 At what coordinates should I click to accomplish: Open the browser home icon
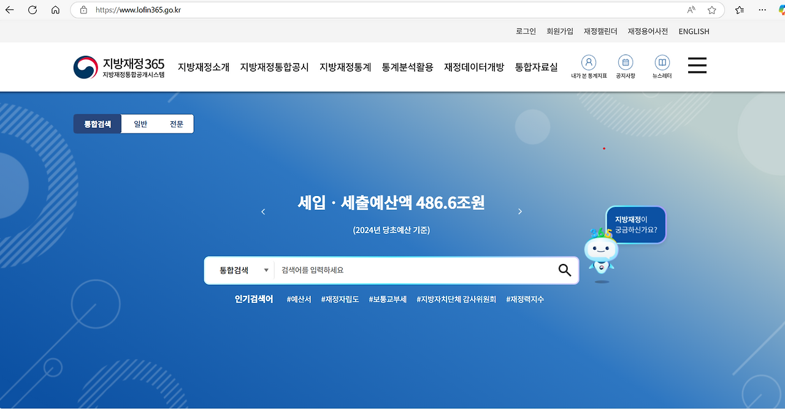[55, 10]
